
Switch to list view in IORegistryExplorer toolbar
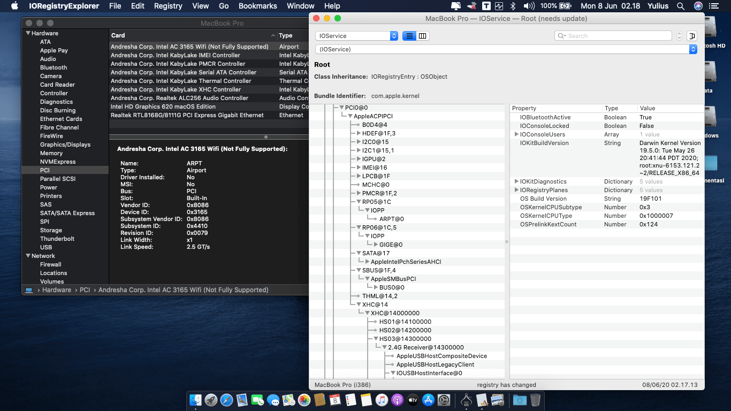(x=409, y=36)
